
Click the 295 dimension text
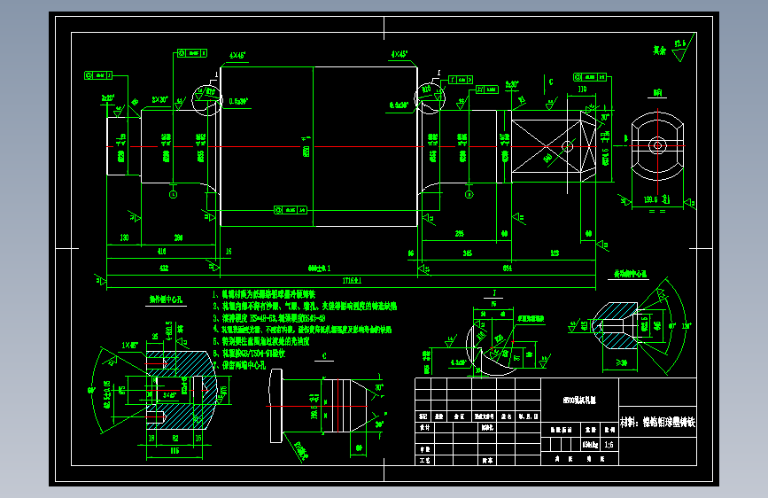[x=459, y=234]
